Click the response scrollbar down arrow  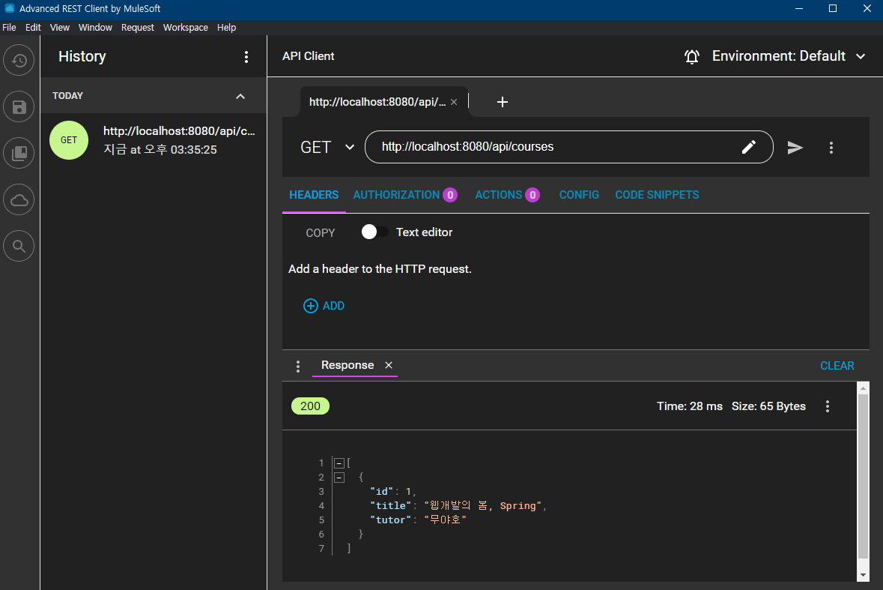(x=863, y=575)
